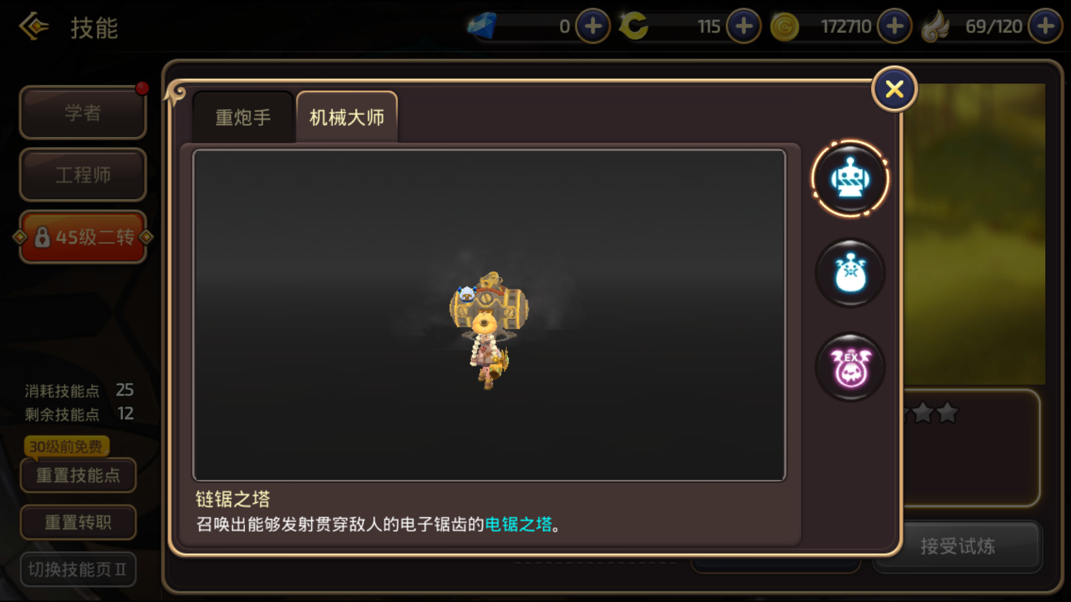Viewport: 1071px width, 602px height.
Task: Switch to the 重炮手 tab
Action: pos(243,118)
